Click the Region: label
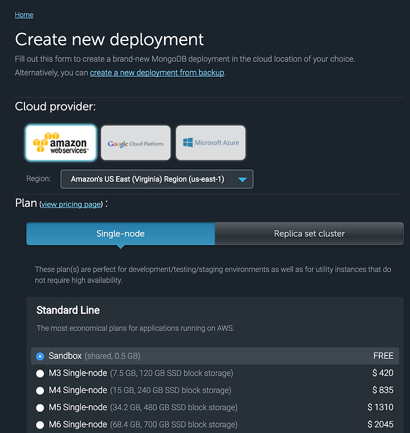Viewport: 410px width, 433px height. click(x=38, y=179)
